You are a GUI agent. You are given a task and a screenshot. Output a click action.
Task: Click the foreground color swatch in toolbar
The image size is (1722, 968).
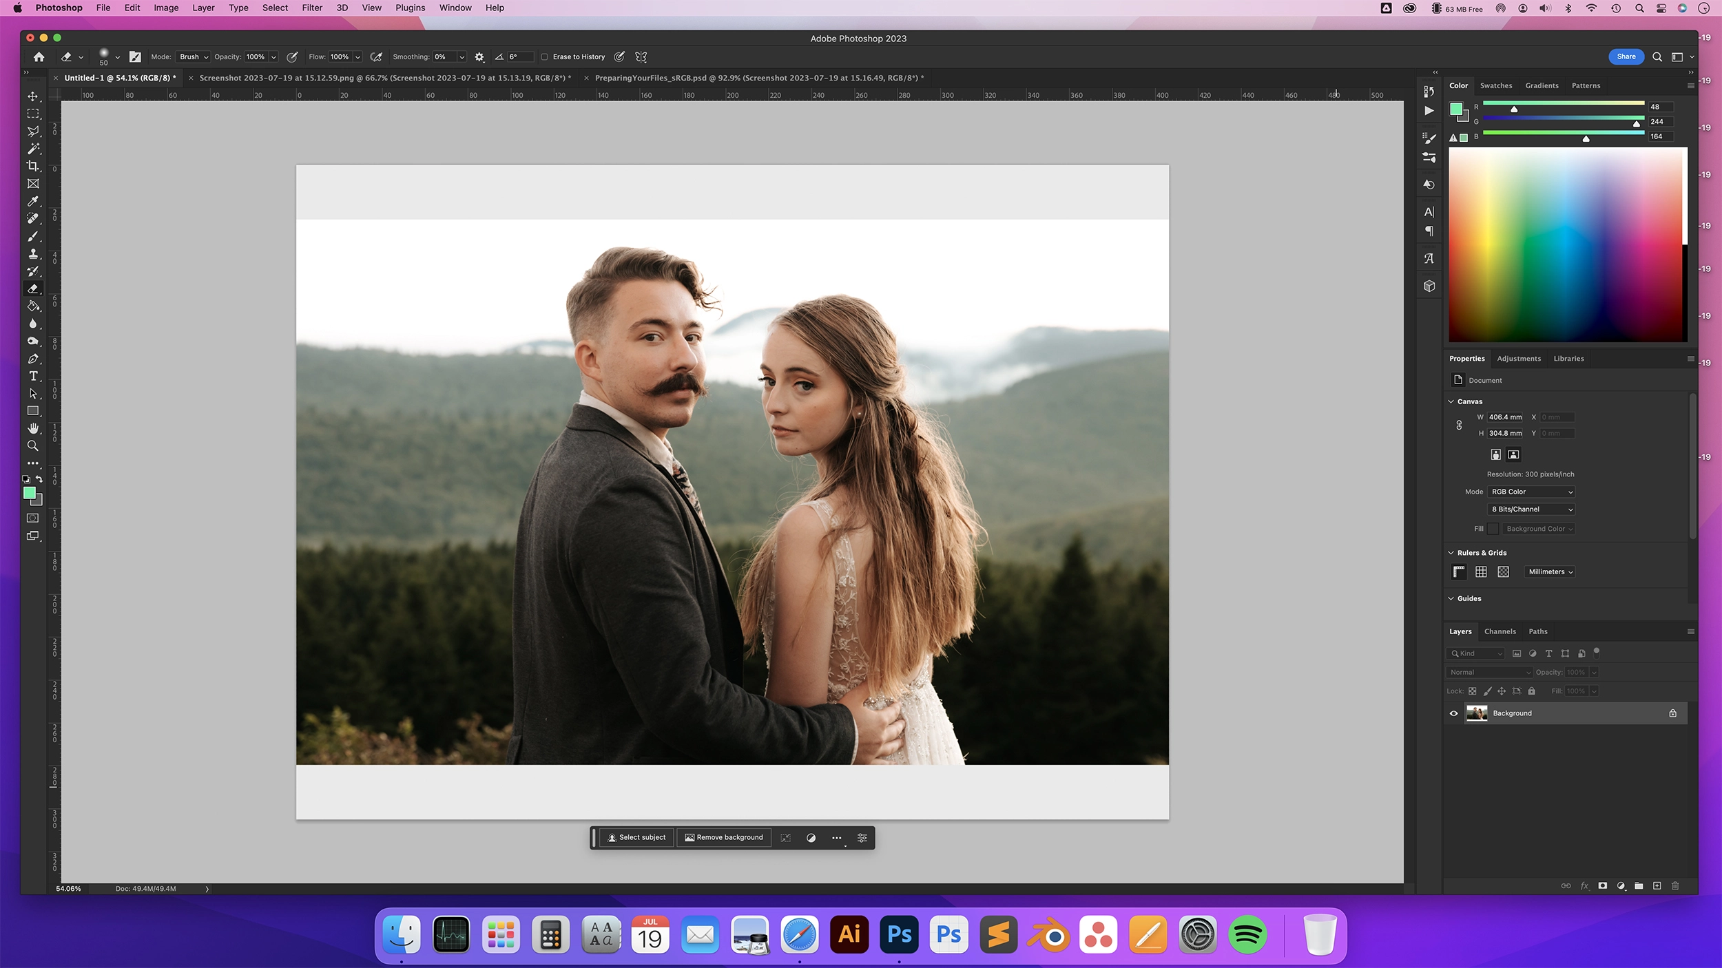tap(29, 493)
